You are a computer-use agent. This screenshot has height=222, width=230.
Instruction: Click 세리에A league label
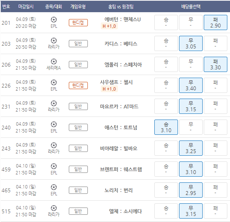click(x=54, y=68)
